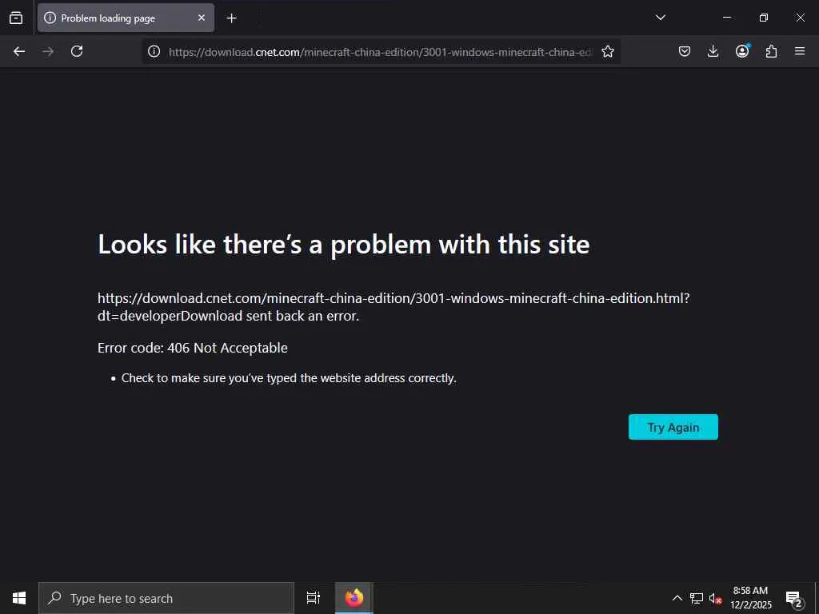Go back one page

(x=19, y=51)
